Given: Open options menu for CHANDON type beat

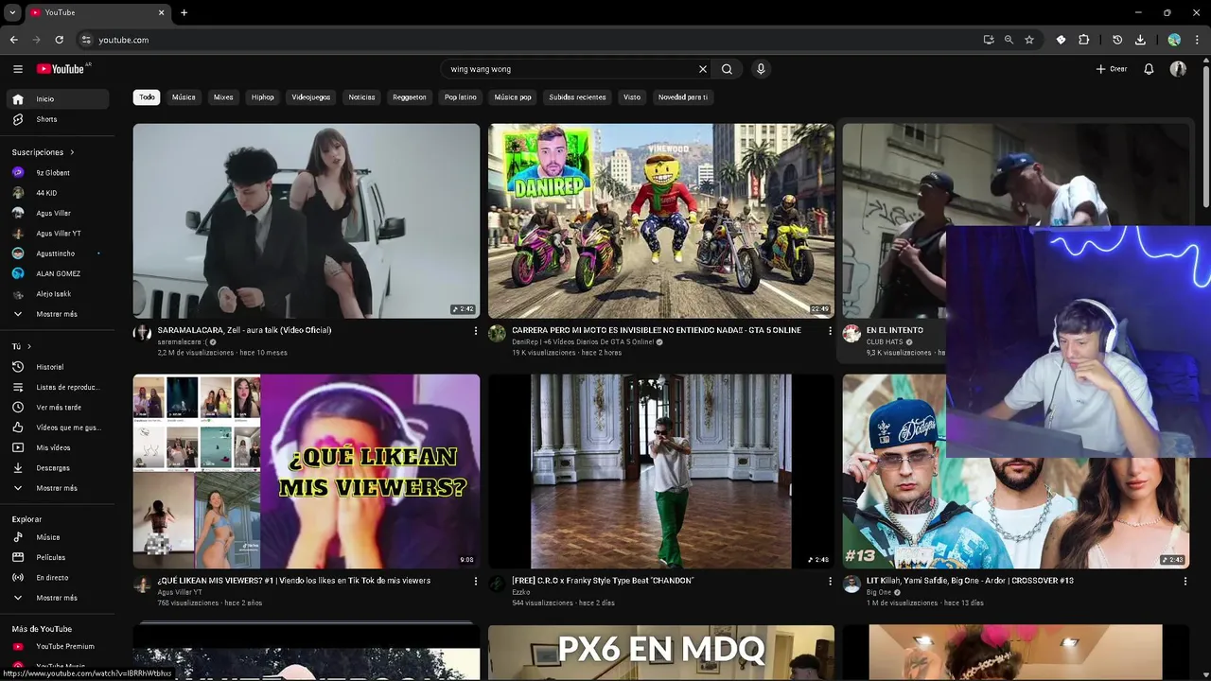Looking at the screenshot, I should [x=831, y=582].
